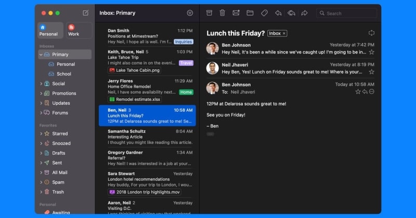
Task: Open the inbox filter icon
Action: pos(190,13)
